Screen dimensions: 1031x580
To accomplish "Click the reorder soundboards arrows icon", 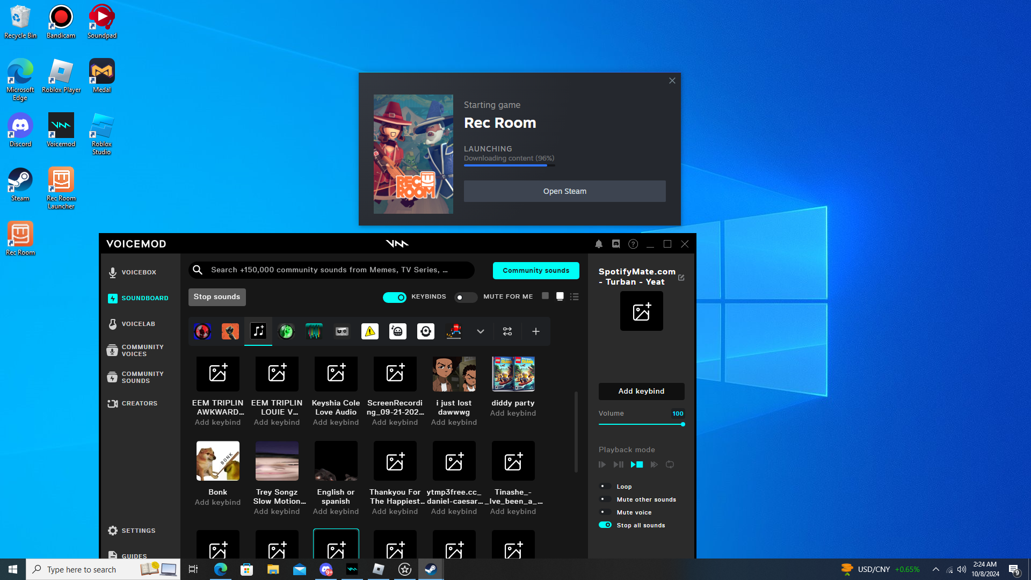I will coord(507,331).
